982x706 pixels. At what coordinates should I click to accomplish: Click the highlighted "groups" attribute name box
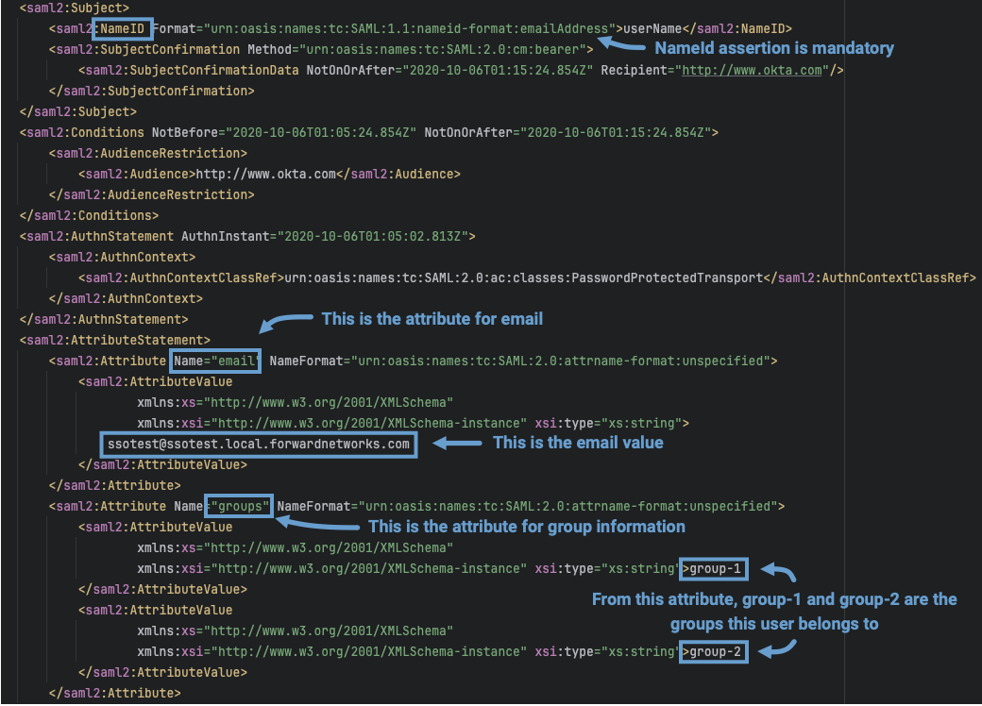coord(242,507)
